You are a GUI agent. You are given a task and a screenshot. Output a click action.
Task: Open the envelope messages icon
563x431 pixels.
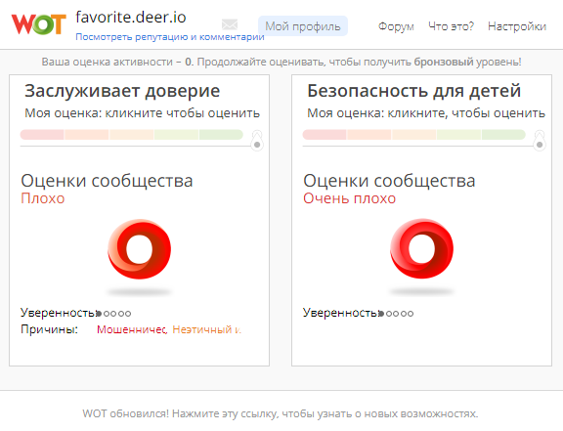230,24
